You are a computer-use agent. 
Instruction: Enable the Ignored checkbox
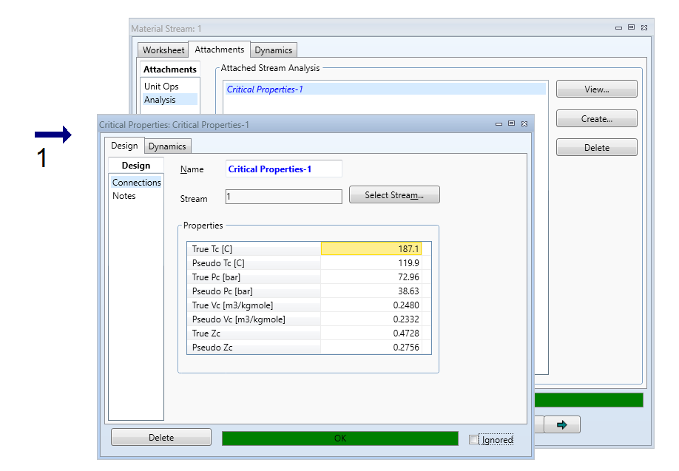pyautogui.click(x=473, y=439)
